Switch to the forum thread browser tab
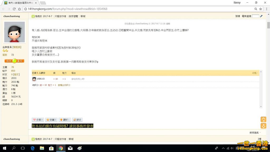Viewport: 270px width, 152px height. (x=18, y=2)
